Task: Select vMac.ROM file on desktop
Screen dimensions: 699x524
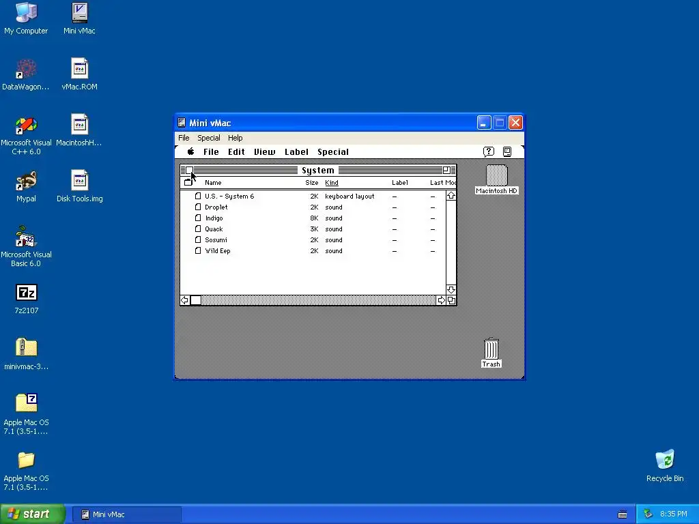Action: (x=79, y=69)
